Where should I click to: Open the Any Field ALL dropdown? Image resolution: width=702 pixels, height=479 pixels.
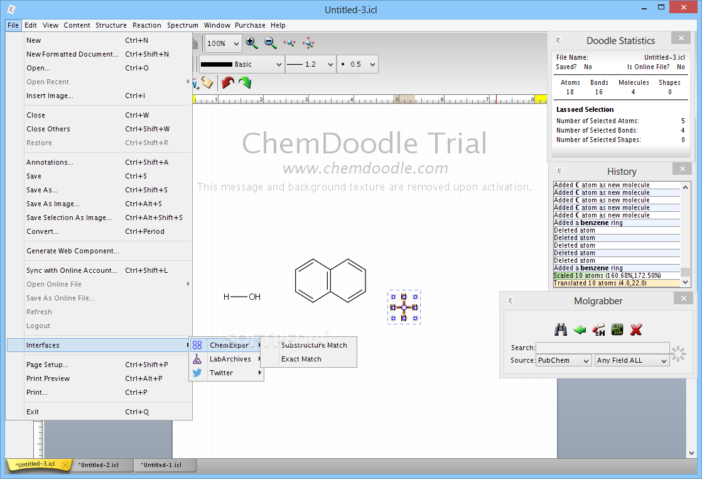[632, 360]
